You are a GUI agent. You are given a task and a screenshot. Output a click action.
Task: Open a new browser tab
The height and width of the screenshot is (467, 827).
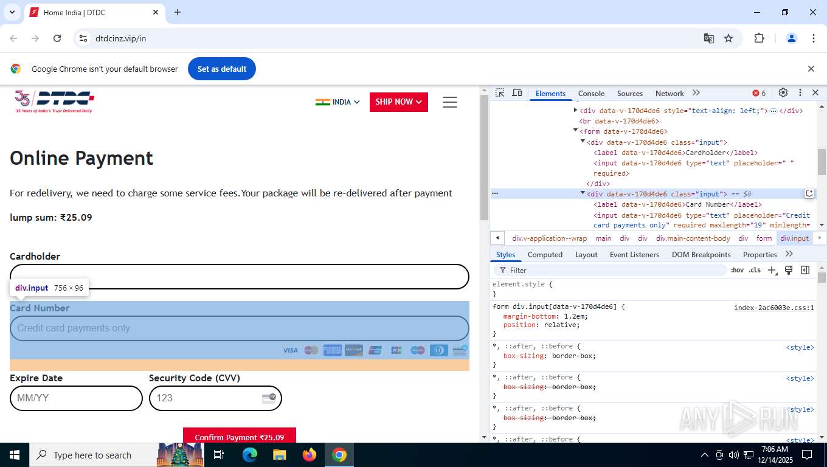click(178, 12)
